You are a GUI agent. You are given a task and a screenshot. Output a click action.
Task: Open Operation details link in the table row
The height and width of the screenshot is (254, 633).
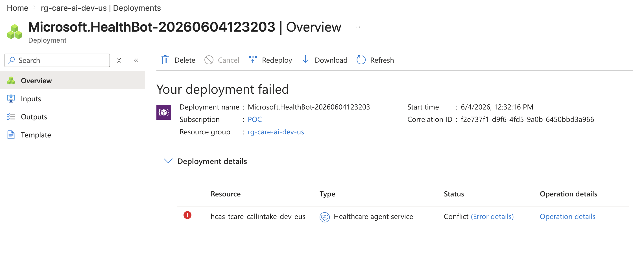(x=567, y=216)
